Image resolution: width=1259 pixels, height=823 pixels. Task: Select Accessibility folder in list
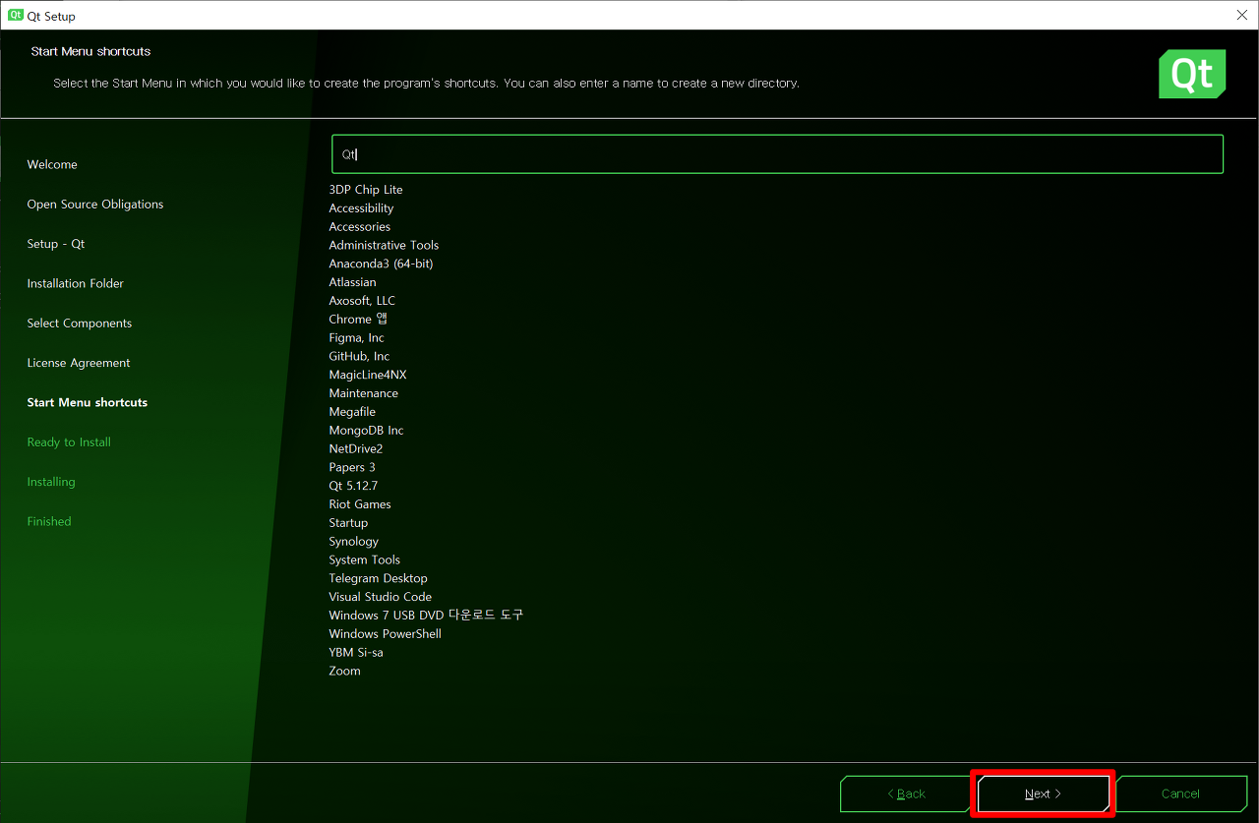[361, 208]
